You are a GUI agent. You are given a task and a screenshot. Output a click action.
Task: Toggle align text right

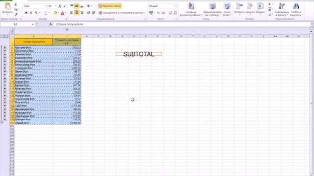tap(82, 13)
